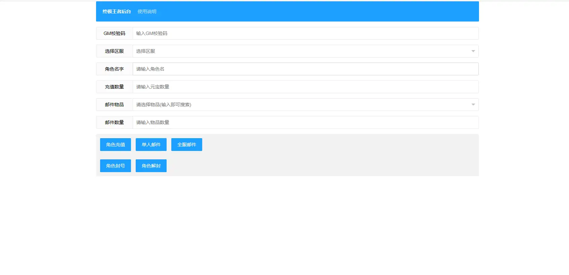The width and height of the screenshot is (569, 275).
Task: Unban the role via 角色解封 button
Action: point(151,166)
